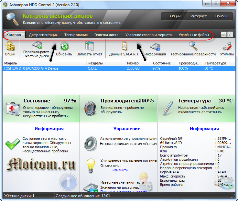Click the Включался раз row
Viewport: 238px width, 201px height.
click(191, 180)
